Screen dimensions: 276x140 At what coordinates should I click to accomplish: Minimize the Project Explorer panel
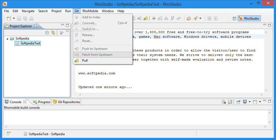(x=63, y=25)
